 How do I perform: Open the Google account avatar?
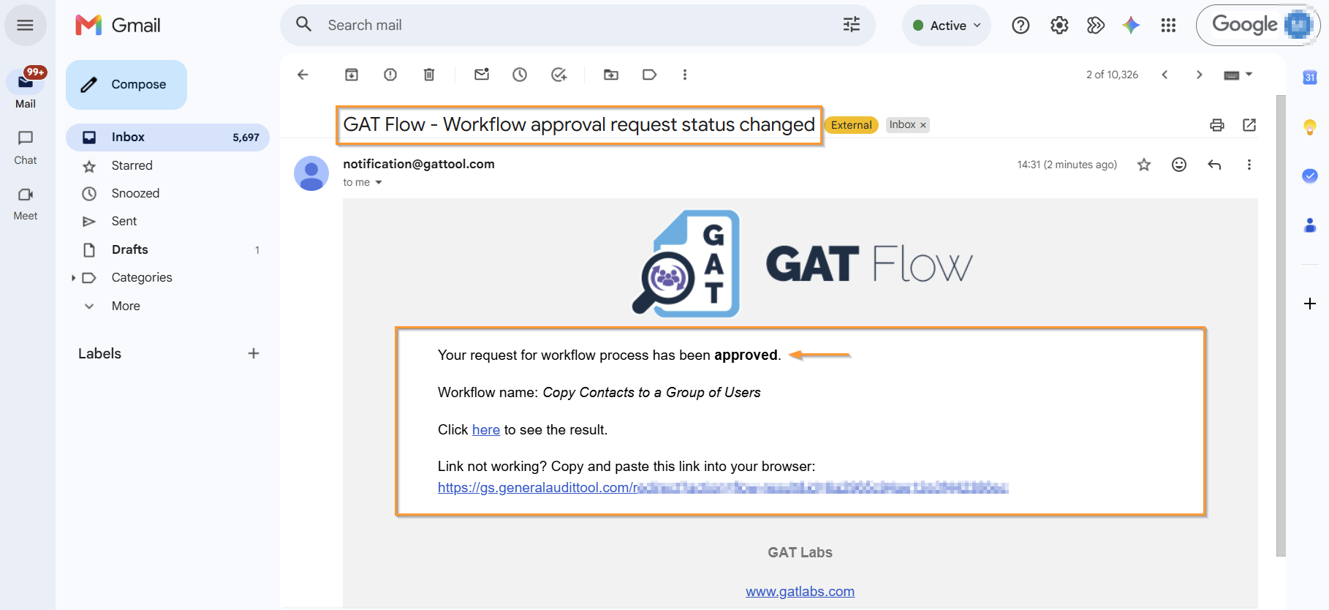pos(1299,26)
